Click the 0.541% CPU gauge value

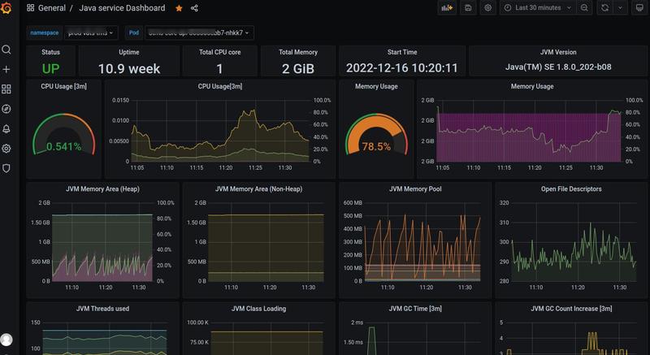64,147
